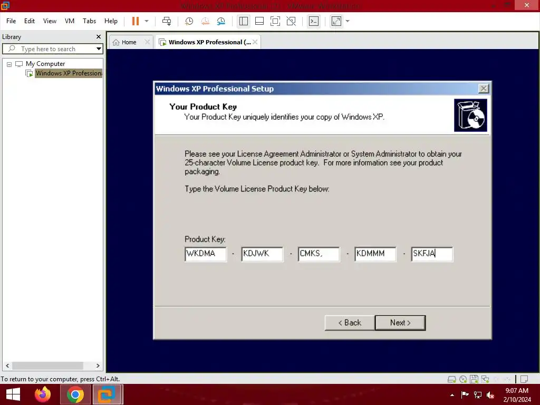Image resolution: width=540 pixels, height=405 pixels.
Task: Click the left arrow of Library scrollbar
Action: 7,366
